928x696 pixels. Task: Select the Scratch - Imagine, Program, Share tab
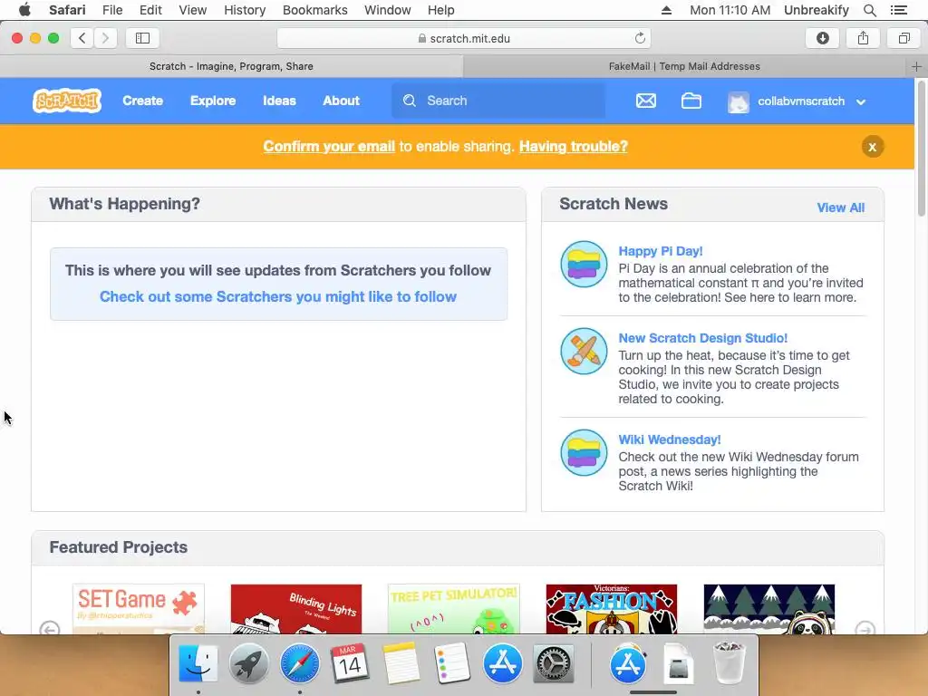point(231,66)
